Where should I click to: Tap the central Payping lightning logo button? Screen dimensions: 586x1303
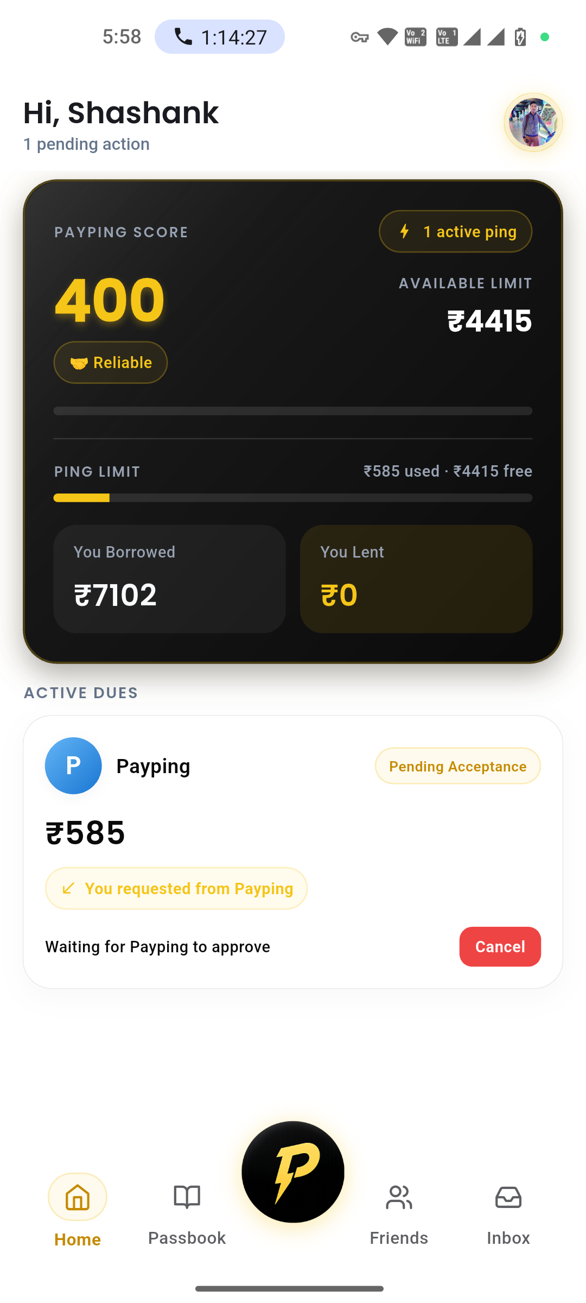(x=293, y=1172)
